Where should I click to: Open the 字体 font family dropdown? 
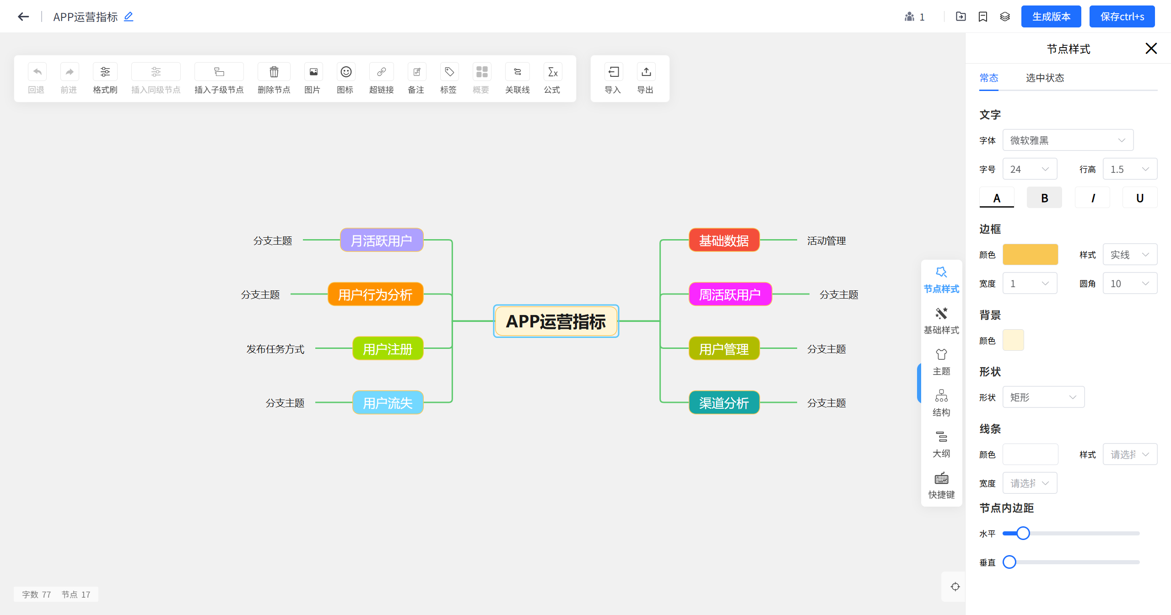[x=1068, y=140]
